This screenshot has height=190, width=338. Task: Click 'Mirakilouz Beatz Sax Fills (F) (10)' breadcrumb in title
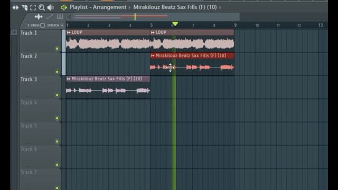(175, 7)
